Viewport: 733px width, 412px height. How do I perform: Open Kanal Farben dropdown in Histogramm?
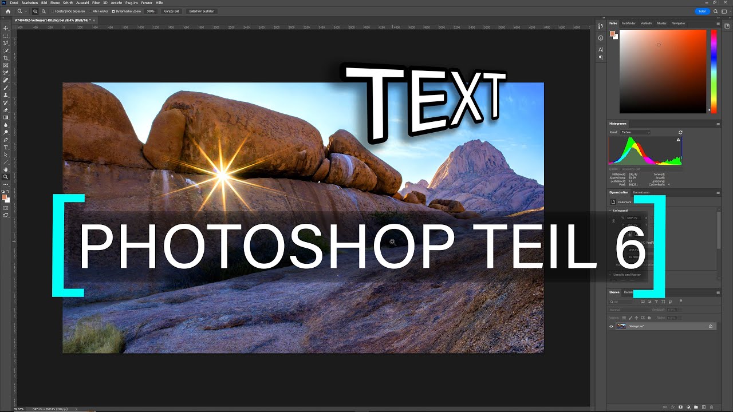[635, 132]
